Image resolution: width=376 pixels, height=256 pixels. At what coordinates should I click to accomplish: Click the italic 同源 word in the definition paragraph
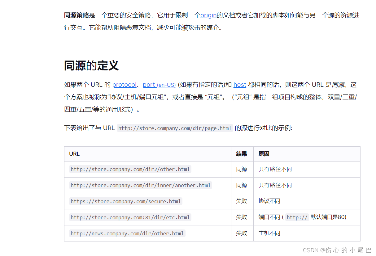(x=338, y=85)
